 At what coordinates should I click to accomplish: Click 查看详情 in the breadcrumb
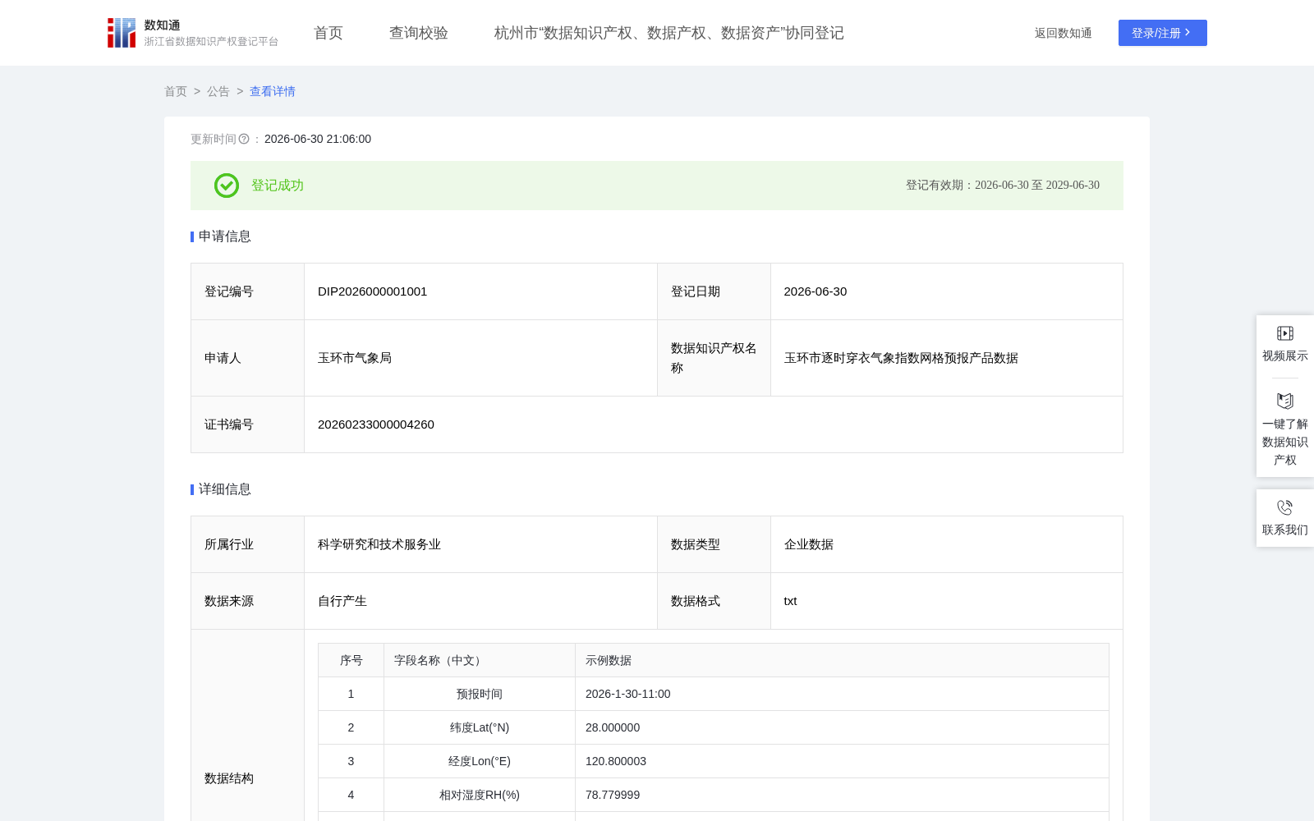273,91
